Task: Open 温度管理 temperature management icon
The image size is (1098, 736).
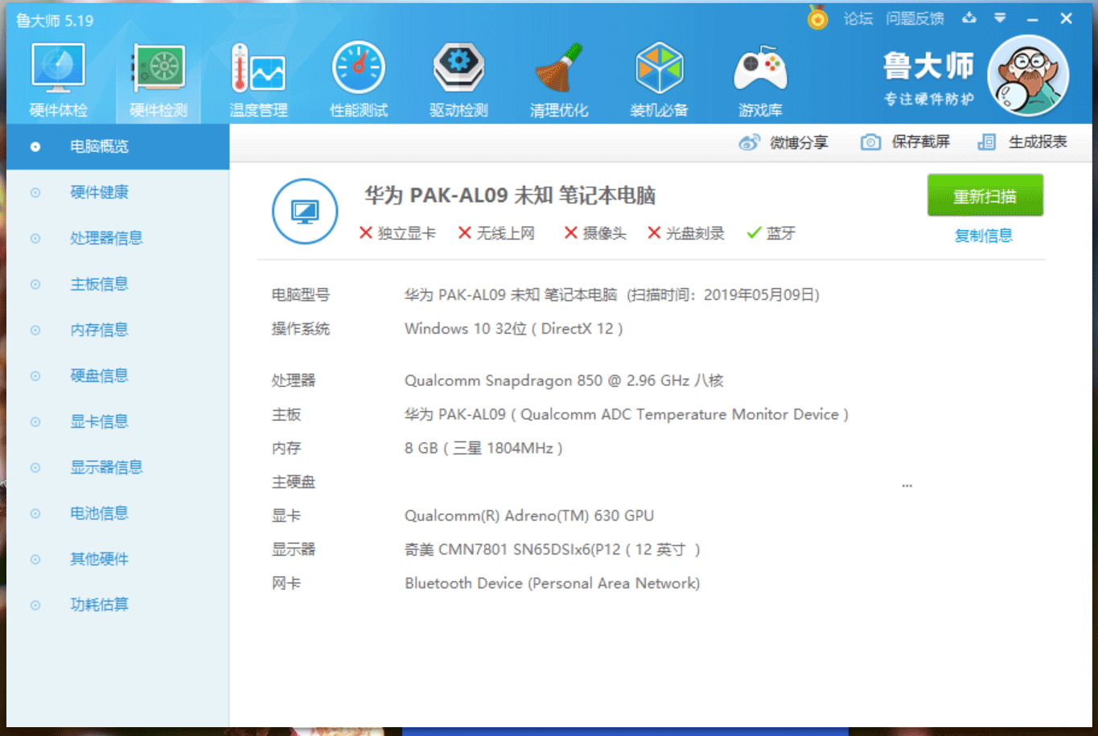Action: (258, 79)
